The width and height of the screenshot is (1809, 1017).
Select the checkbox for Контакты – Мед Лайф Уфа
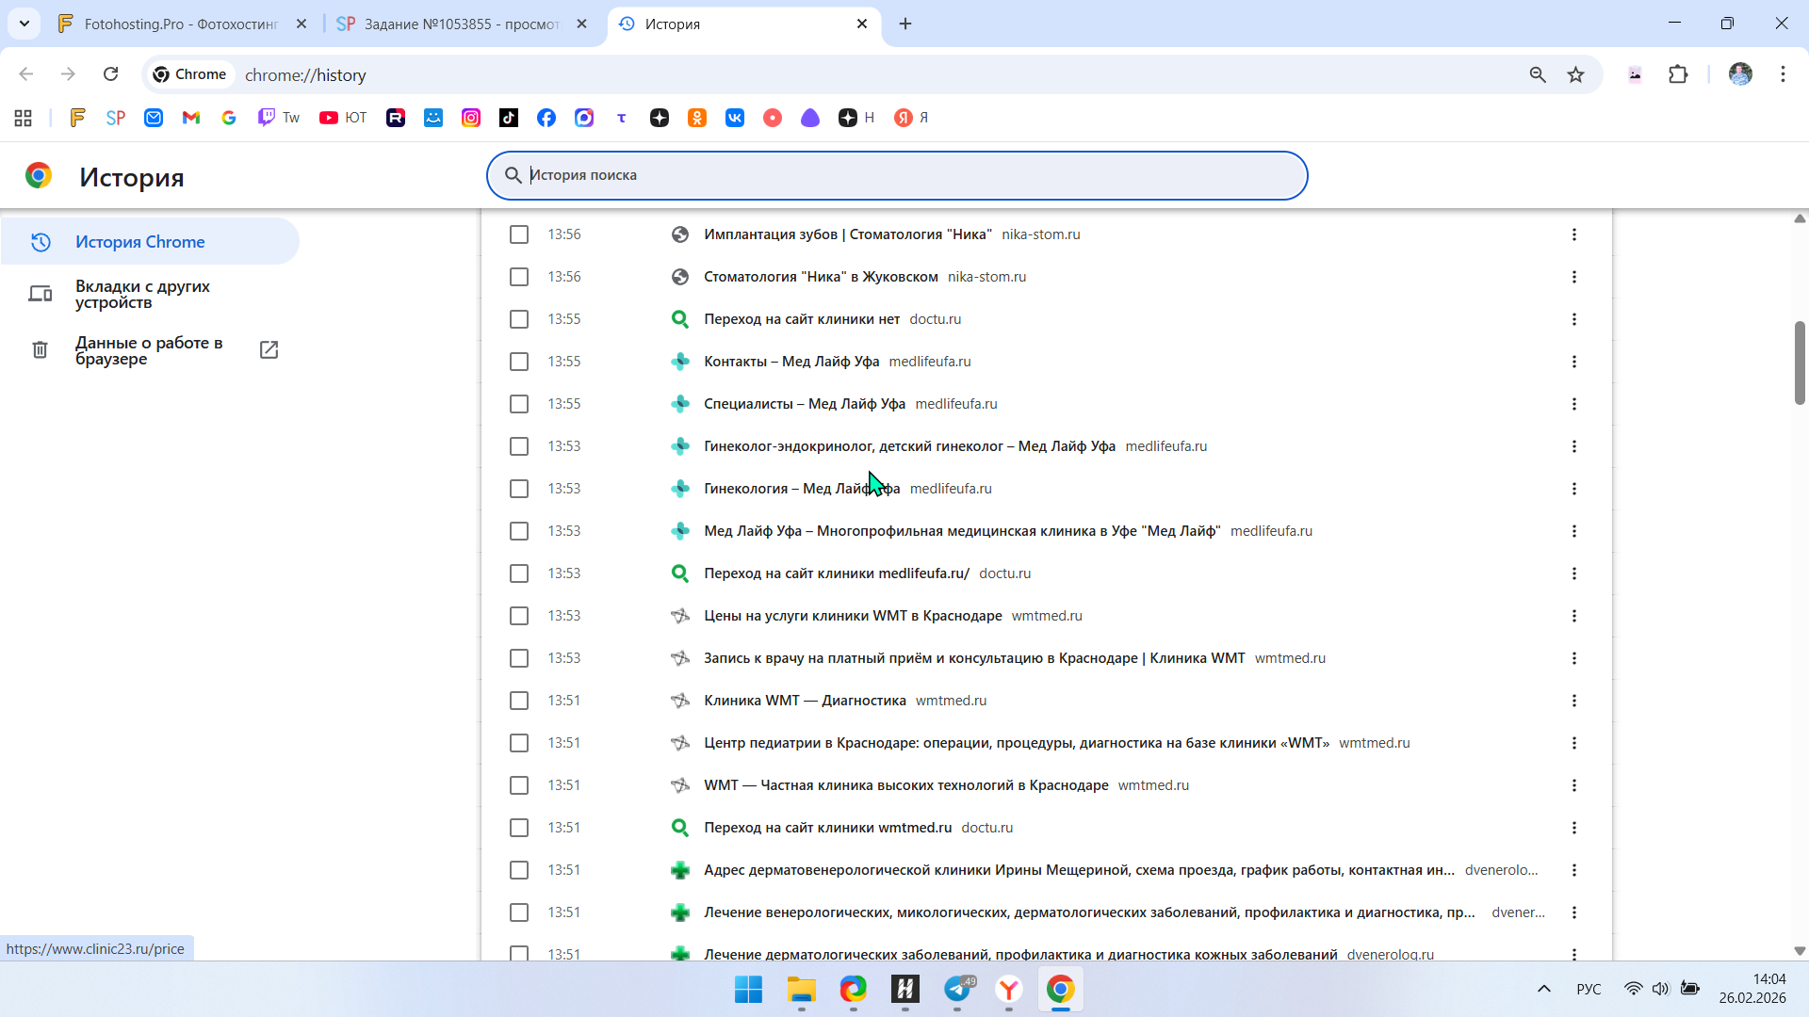pyautogui.click(x=519, y=362)
